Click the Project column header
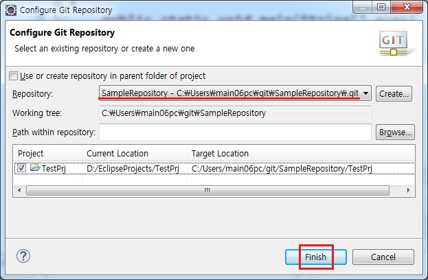 (x=47, y=153)
